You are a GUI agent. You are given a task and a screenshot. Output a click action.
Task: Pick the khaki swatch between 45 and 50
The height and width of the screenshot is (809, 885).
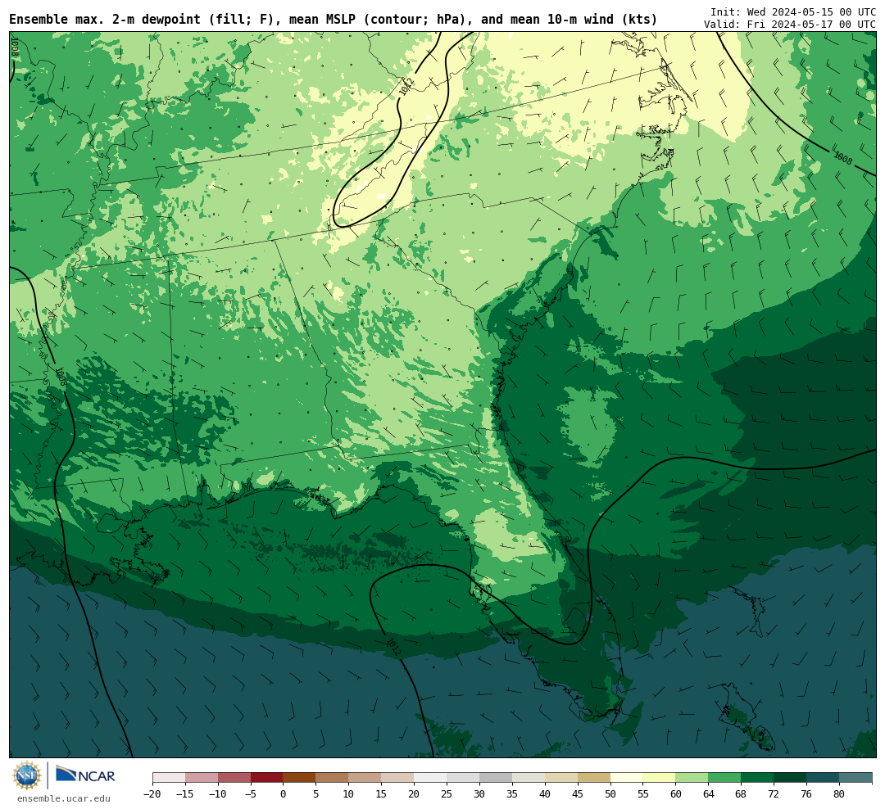(x=594, y=778)
